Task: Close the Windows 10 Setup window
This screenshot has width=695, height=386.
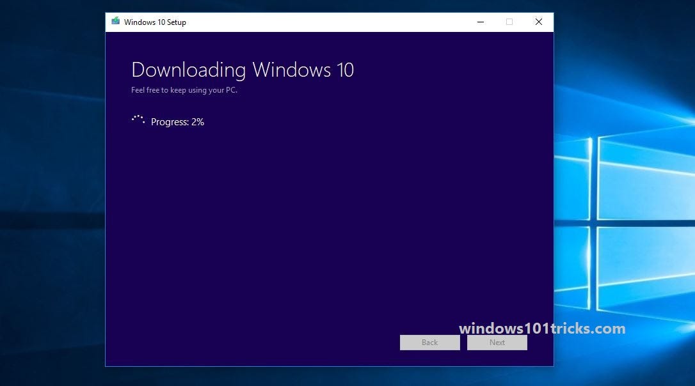Action: 539,22
